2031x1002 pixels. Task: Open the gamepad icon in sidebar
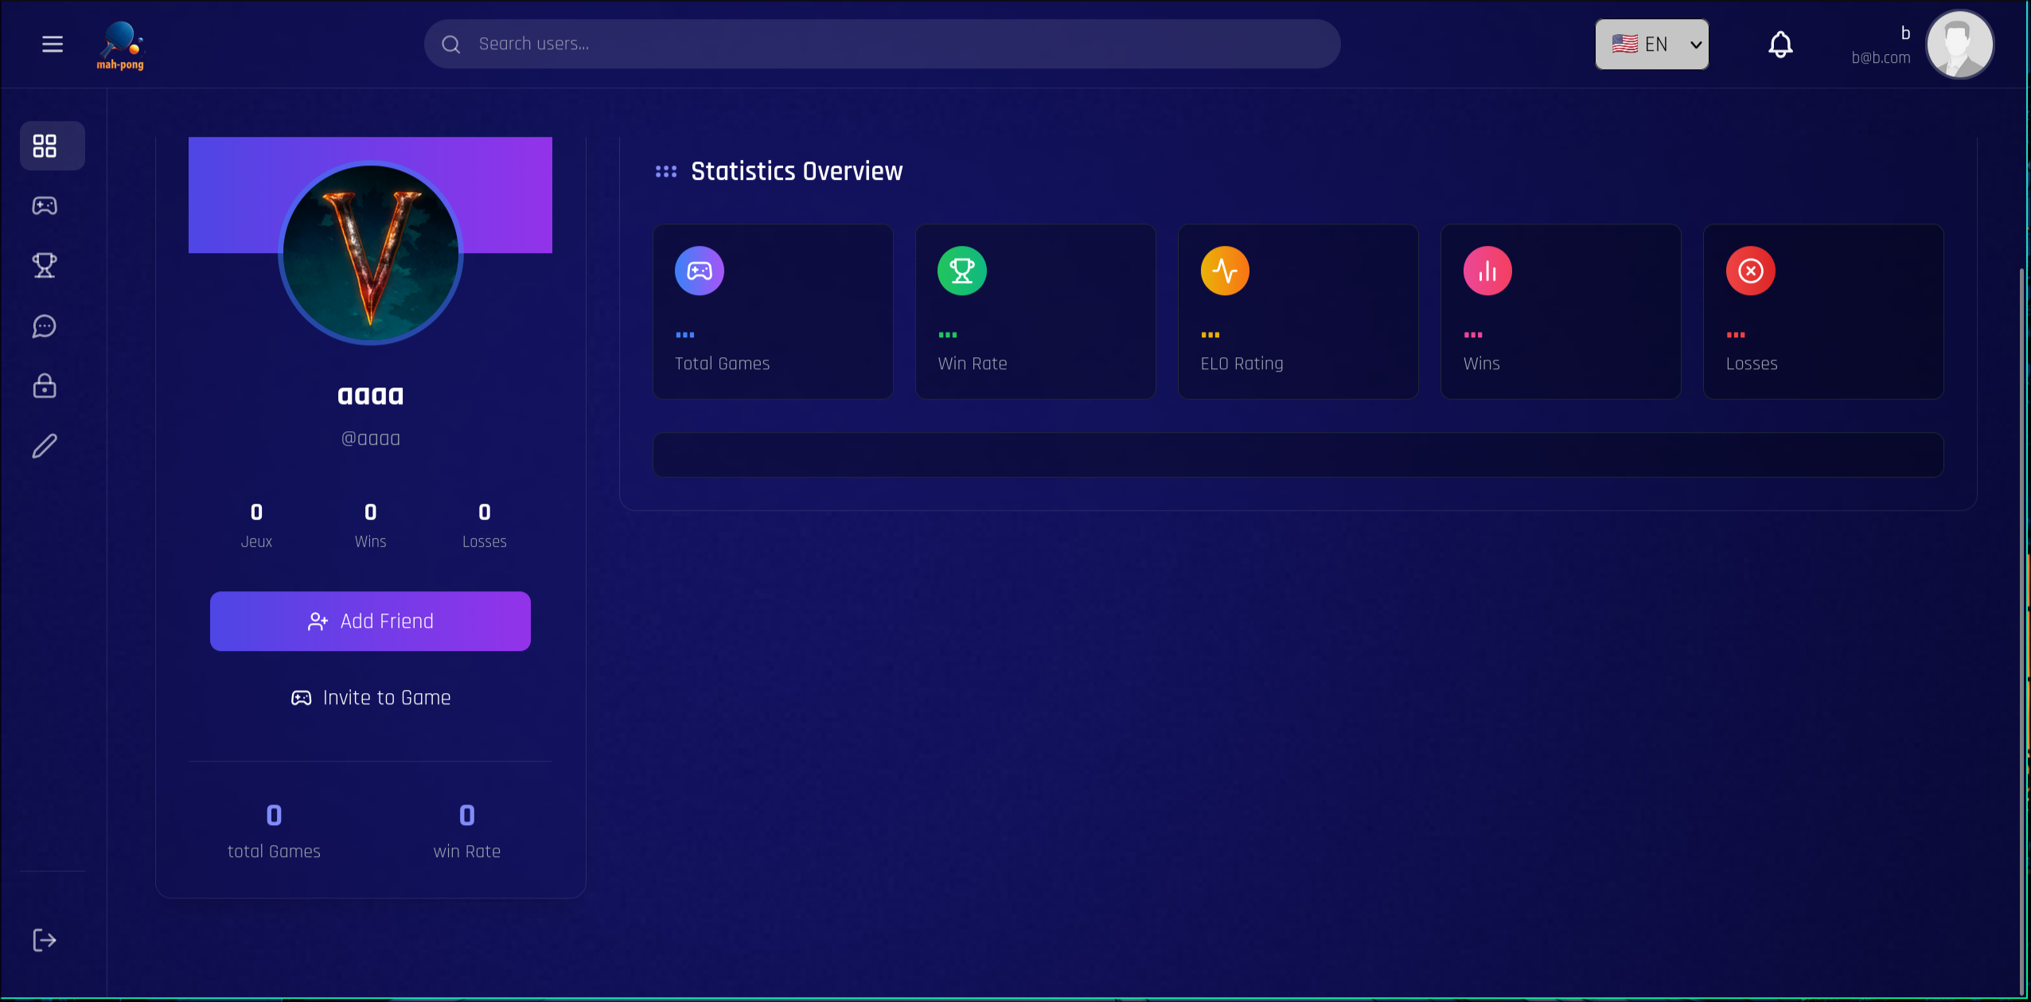[x=45, y=206]
